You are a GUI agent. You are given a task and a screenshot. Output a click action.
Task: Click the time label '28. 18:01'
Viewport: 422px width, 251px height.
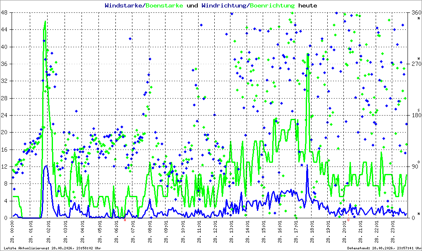pos(312,232)
